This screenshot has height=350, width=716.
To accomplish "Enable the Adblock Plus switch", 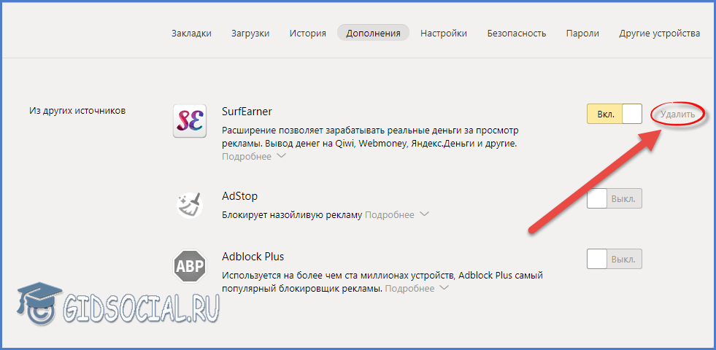I will pos(614,259).
